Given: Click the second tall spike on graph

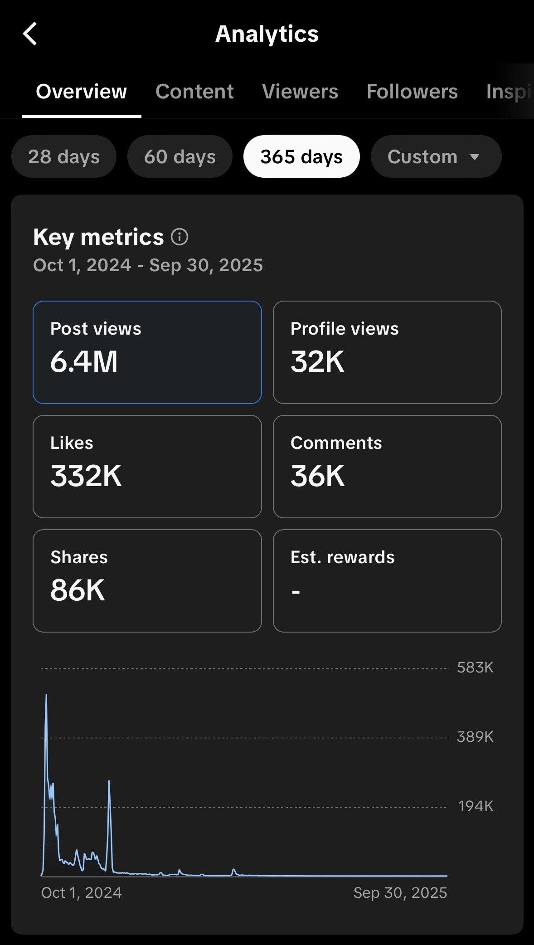Looking at the screenshot, I should [109, 782].
